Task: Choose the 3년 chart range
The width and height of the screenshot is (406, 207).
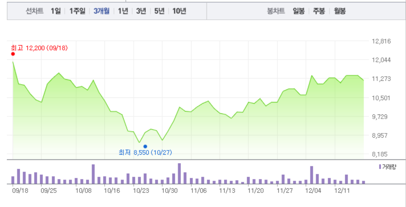Action: 141,11
